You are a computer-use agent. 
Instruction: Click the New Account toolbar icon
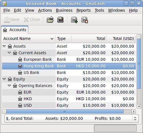coord(74,20)
